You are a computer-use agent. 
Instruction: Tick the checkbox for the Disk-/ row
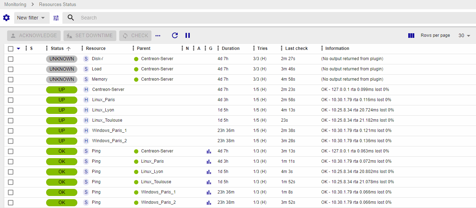point(11,59)
